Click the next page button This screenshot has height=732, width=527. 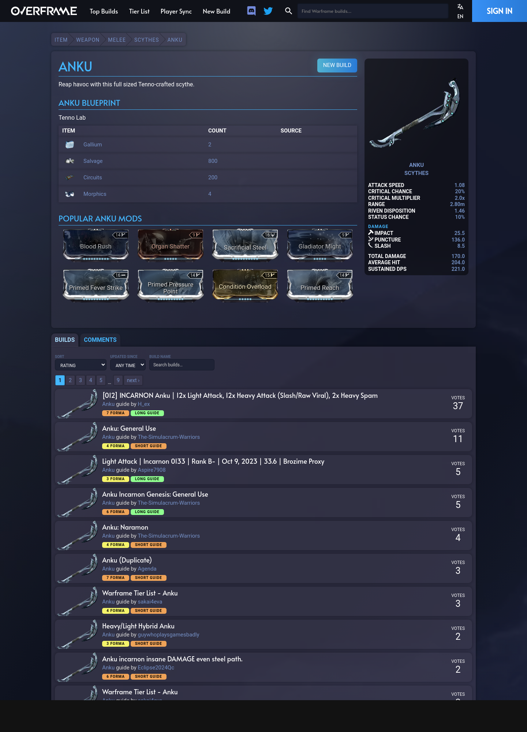click(x=133, y=380)
